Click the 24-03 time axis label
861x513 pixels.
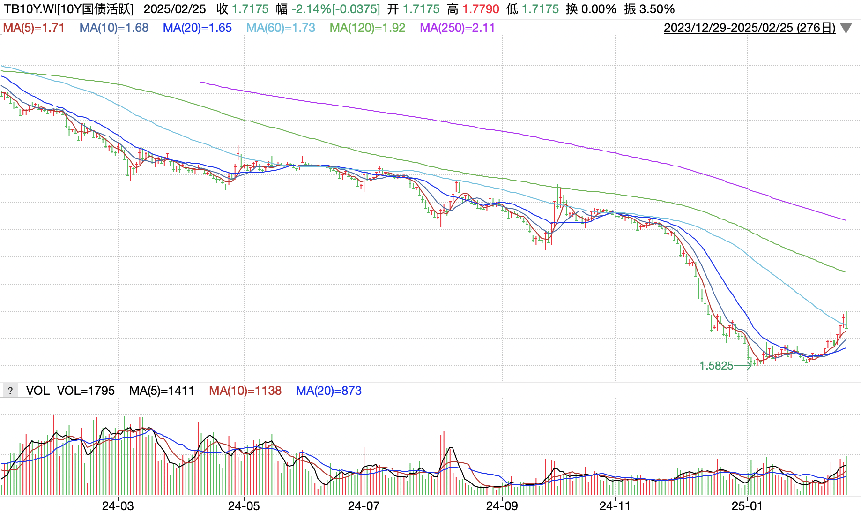[118, 506]
